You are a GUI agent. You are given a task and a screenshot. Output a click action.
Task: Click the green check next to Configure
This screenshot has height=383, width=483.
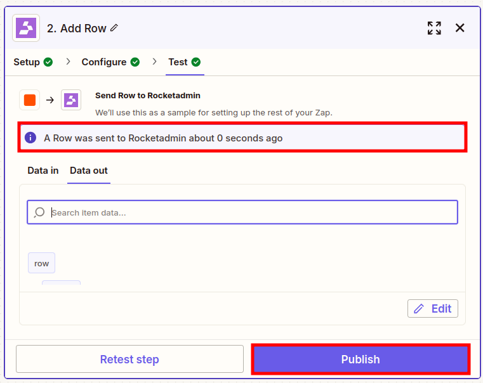135,62
